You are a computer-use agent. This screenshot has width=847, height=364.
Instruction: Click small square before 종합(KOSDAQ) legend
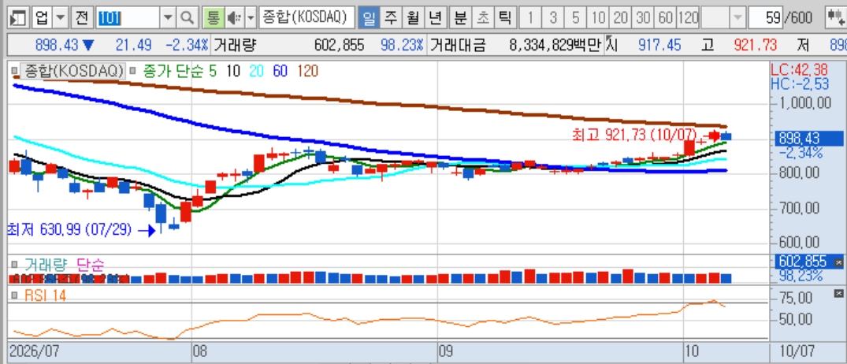tap(15, 71)
